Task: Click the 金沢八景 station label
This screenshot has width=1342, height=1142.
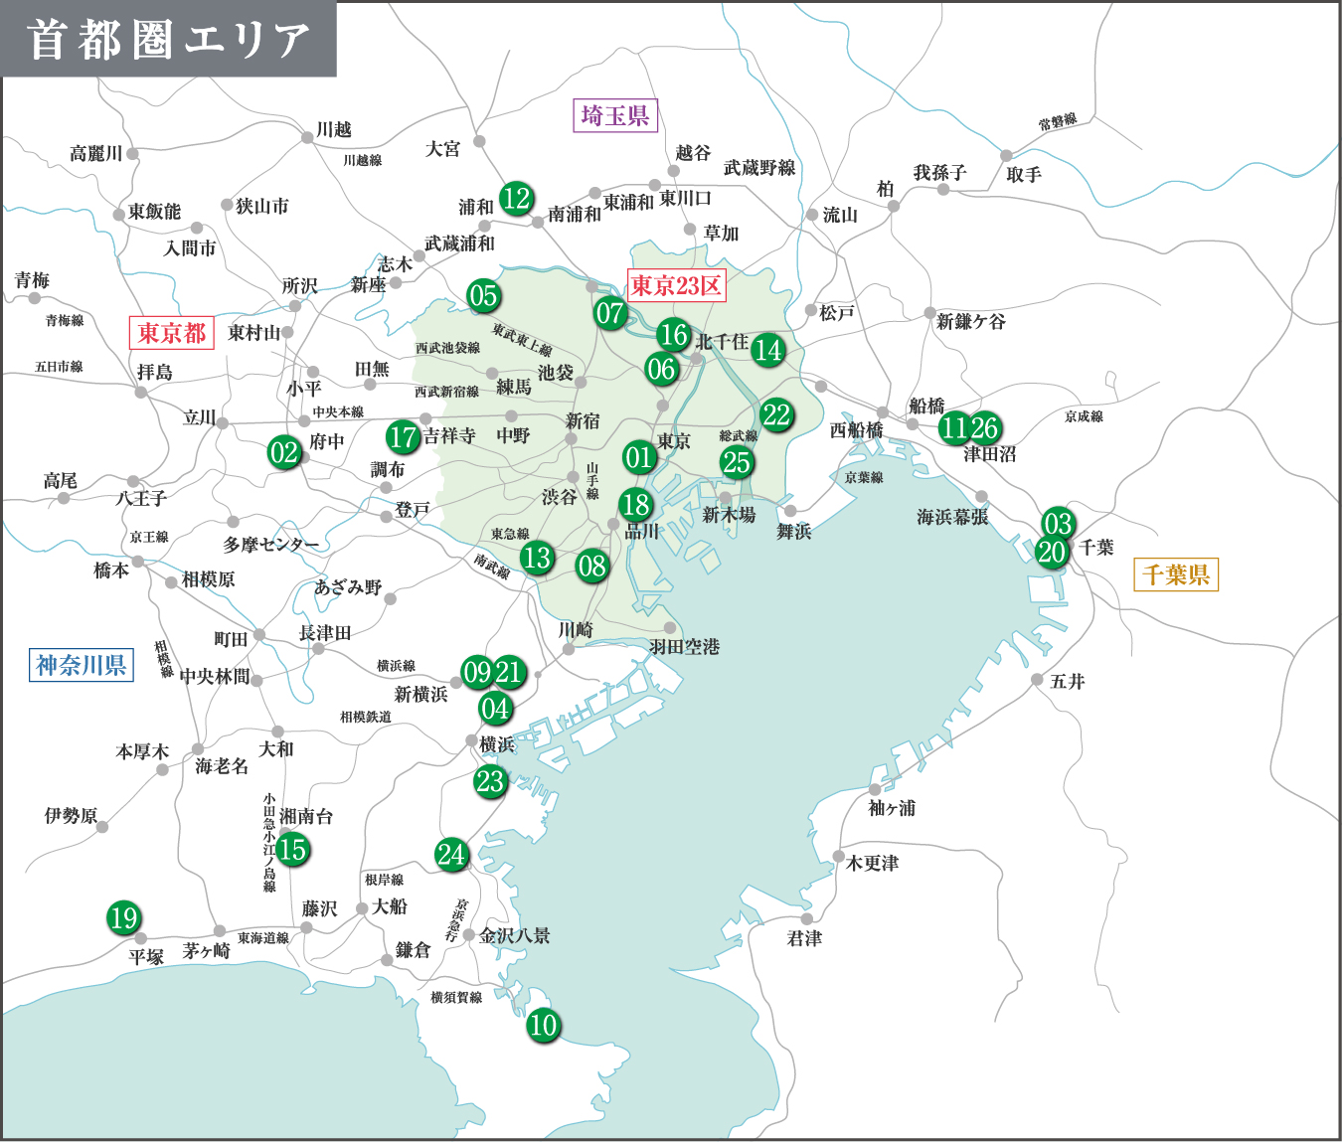Action: pyautogui.click(x=515, y=935)
